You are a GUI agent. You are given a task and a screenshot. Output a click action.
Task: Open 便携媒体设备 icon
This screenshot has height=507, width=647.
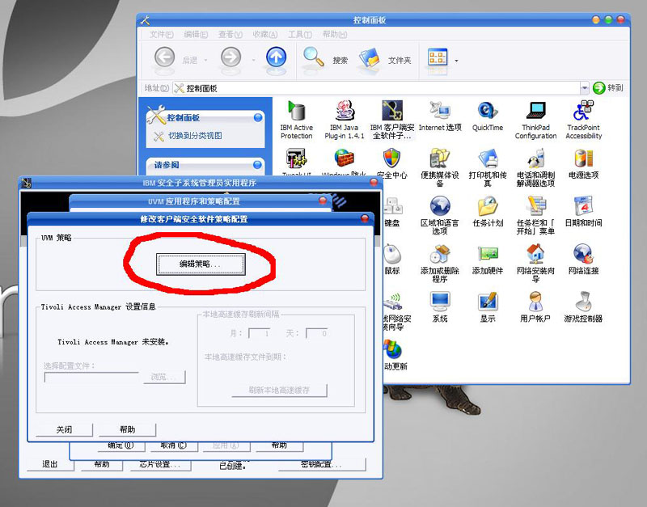(440, 167)
